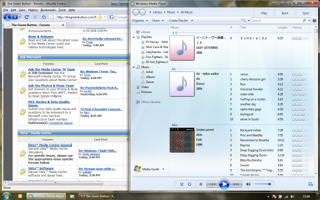This screenshot has height=200, width=320.
Task: Select track cherry blossom girl
Action: (x=253, y=79)
